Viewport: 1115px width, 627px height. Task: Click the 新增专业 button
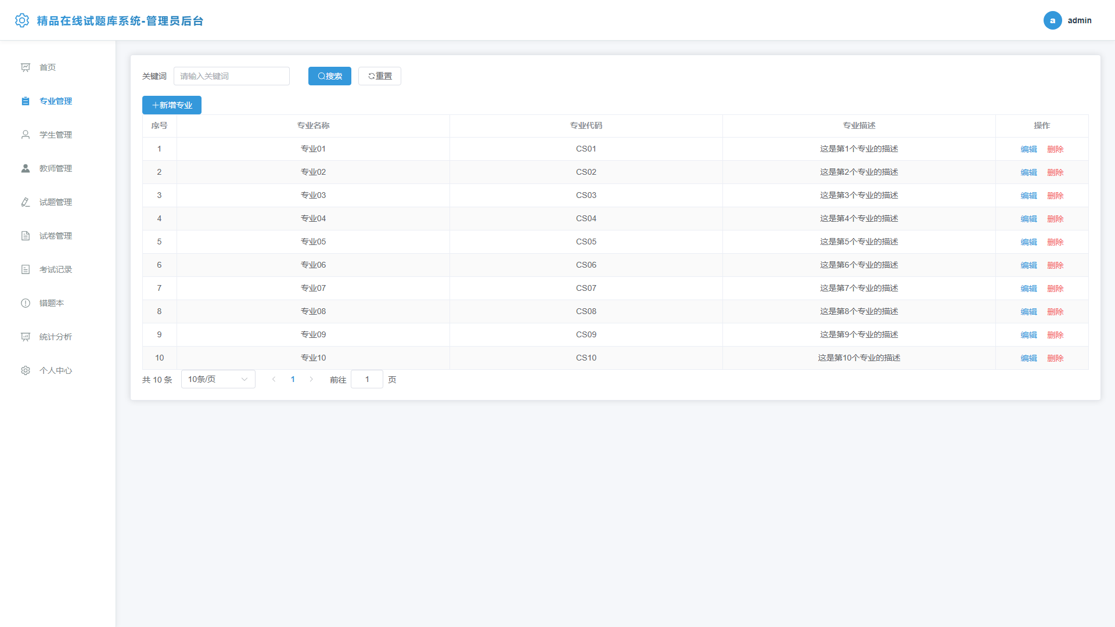(x=172, y=105)
